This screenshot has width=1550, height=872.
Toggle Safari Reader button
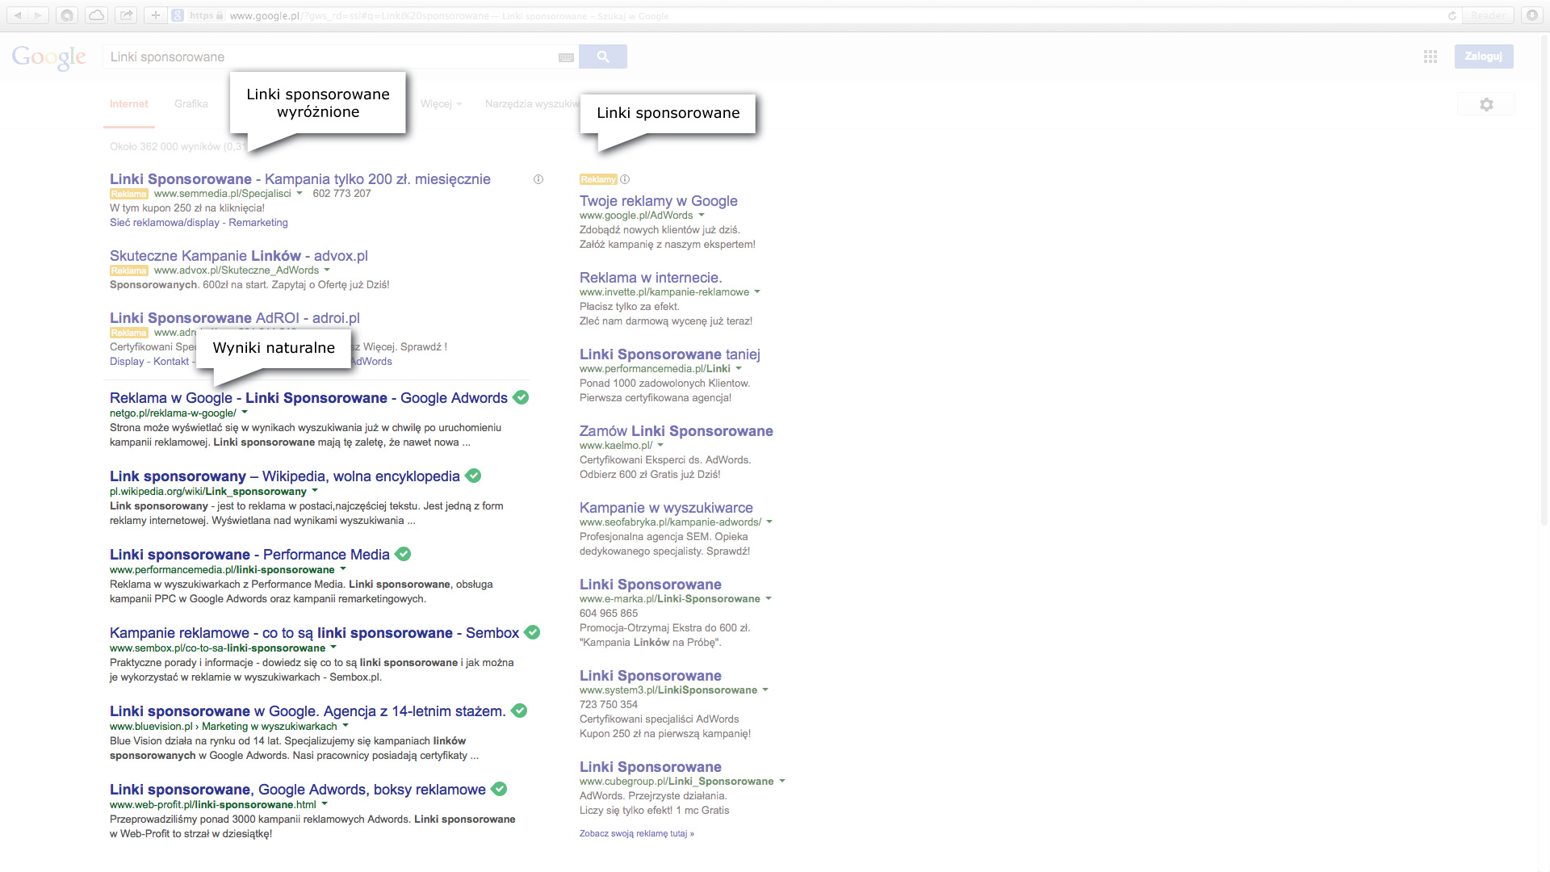[x=1488, y=15]
